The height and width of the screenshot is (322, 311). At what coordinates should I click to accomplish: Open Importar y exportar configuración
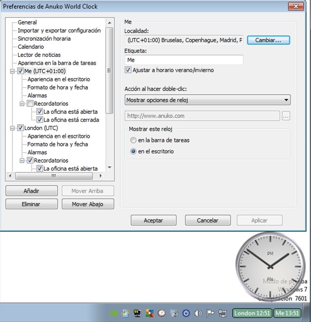pos(59,30)
